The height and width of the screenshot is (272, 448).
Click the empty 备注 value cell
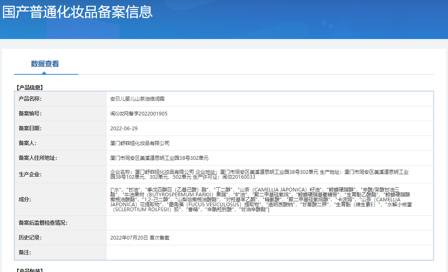click(x=269, y=252)
